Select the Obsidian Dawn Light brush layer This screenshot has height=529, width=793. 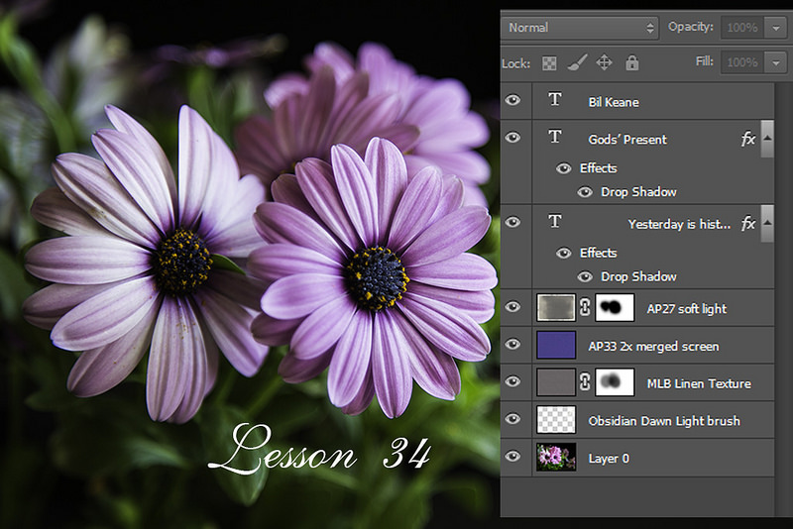tap(663, 421)
